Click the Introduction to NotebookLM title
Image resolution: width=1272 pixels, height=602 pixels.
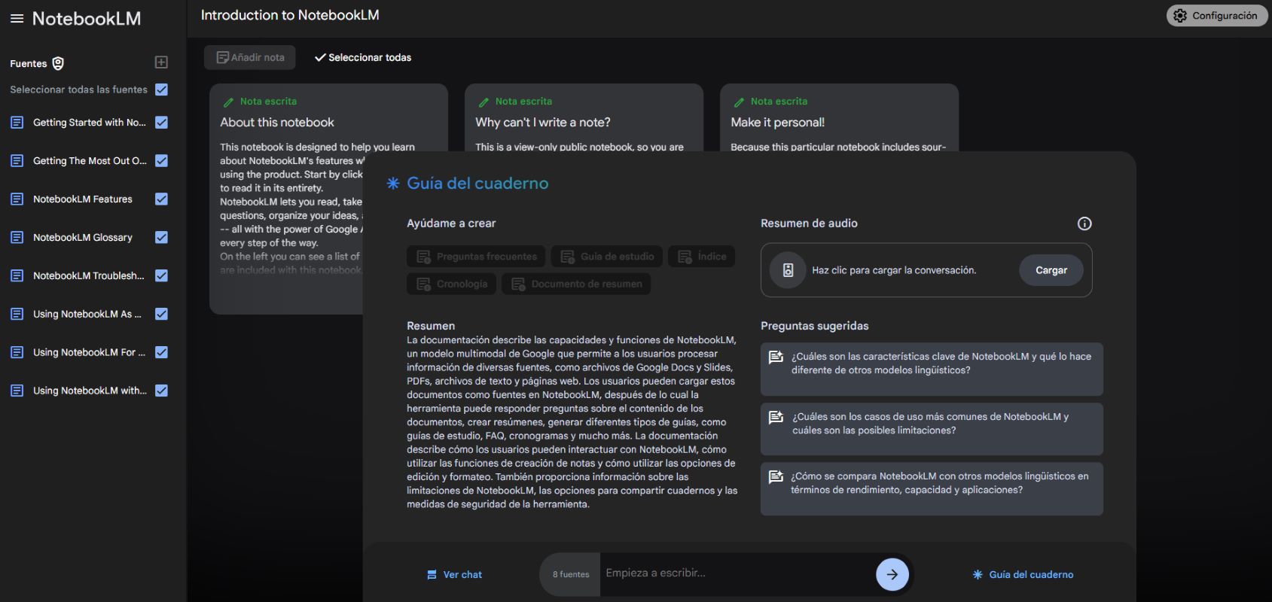290,15
